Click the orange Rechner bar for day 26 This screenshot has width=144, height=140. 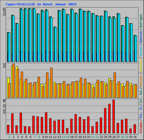click(x=115, y=85)
